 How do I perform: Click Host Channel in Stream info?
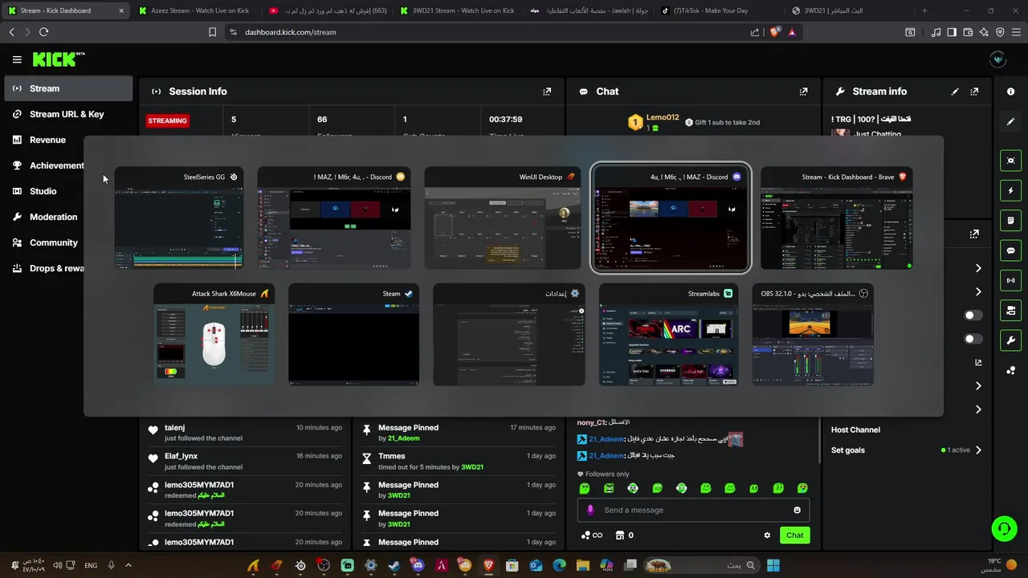pyautogui.click(x=855, y=429)
